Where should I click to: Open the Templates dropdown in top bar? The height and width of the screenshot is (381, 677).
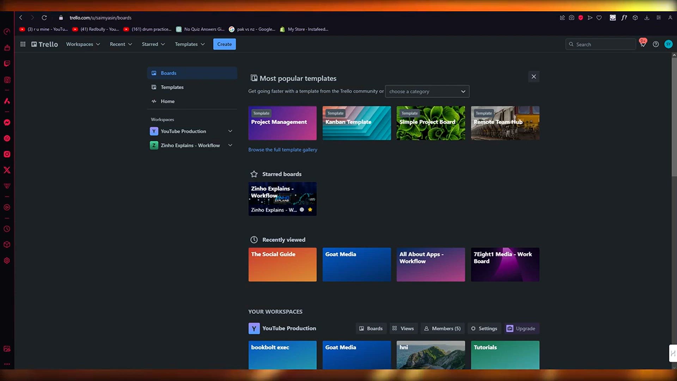(x=190, y=44)
